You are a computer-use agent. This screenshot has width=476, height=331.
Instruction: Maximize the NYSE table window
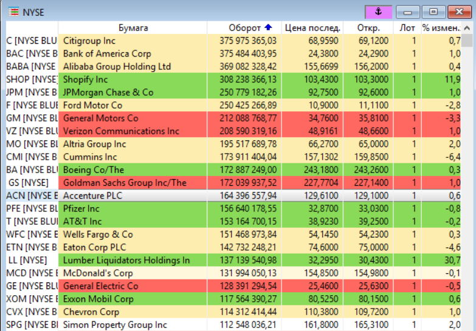point(433,12)
